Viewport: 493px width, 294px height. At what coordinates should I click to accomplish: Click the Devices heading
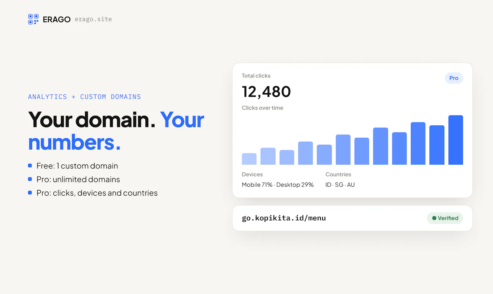click(x=252, y=174)
